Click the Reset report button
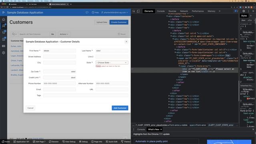 point(122,34)
